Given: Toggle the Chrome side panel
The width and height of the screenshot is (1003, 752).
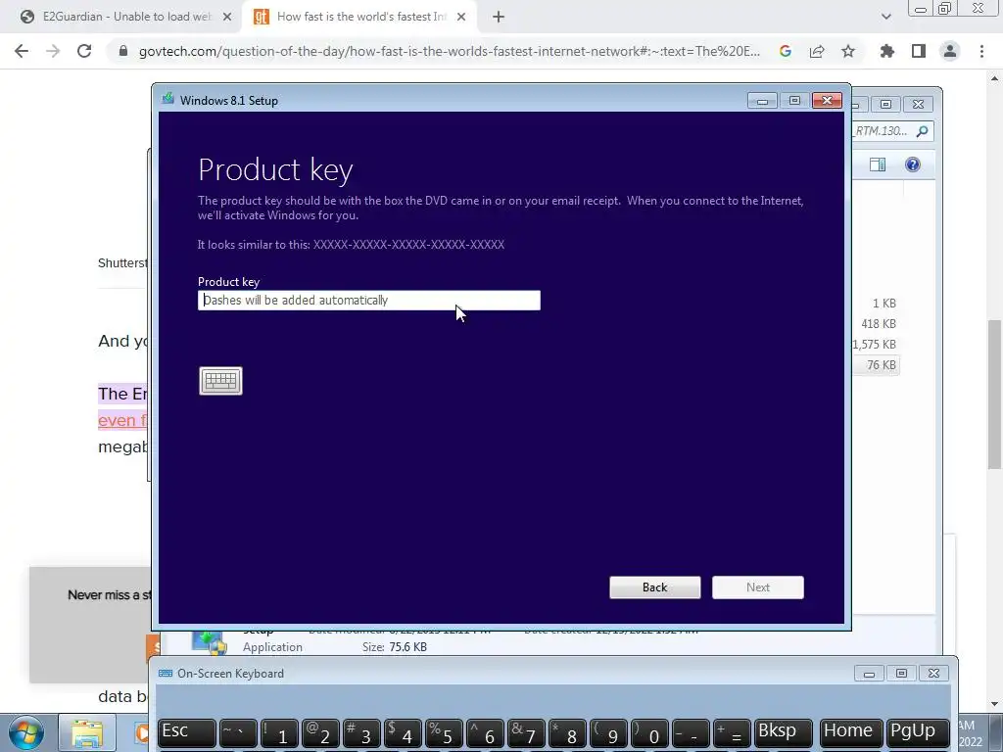Looking at the screenshot, I should click(919, 51).
